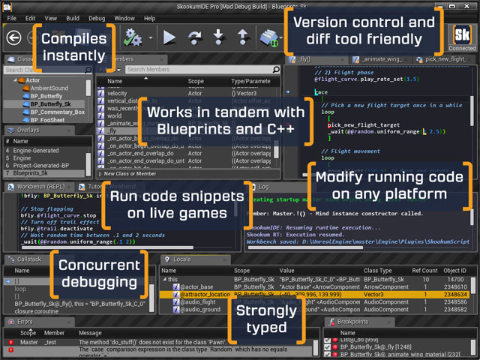Click the Step Over debug icon
480x360 pixels.
pyautogui.click(x=195, y=37)
